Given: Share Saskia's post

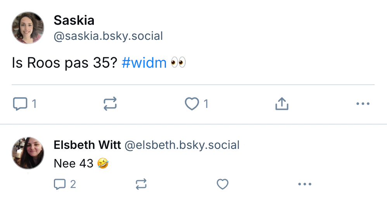Looking at the screenshot, I should 282,104.
